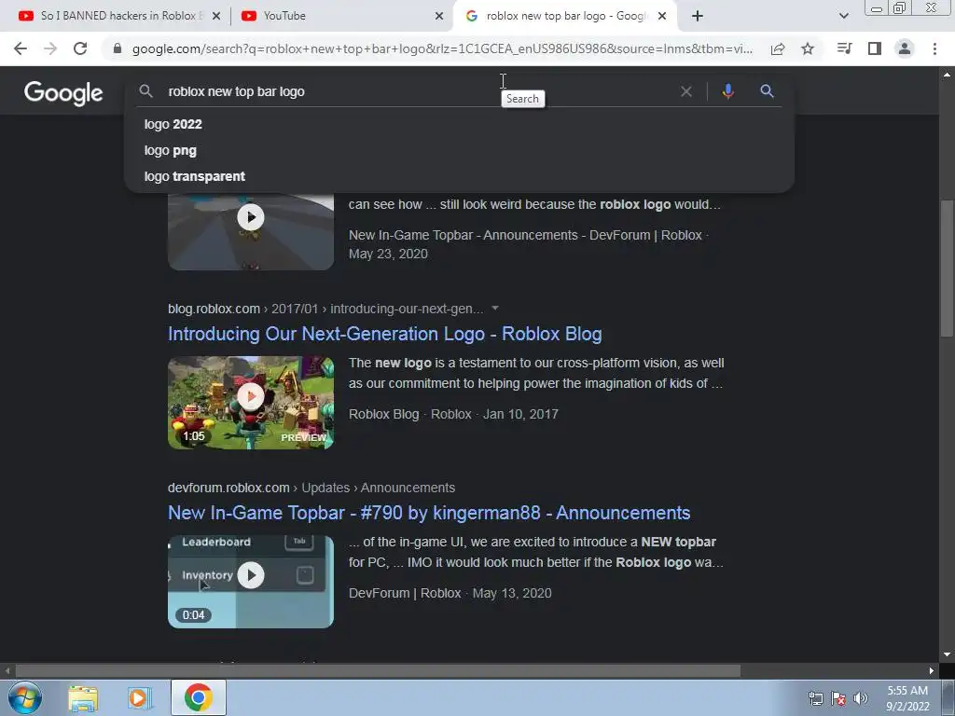Click 'blog.roblox.com' breadcrumb text
The width and height of the screenshot is (955, 716).
(214, 309)
